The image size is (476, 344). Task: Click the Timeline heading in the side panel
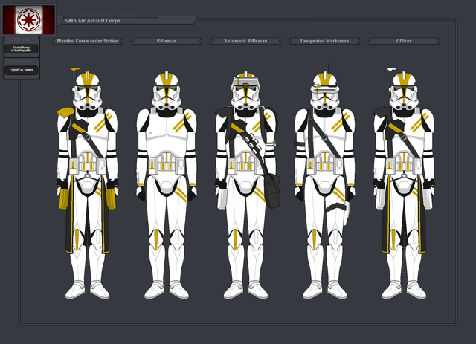click(22, 62)
